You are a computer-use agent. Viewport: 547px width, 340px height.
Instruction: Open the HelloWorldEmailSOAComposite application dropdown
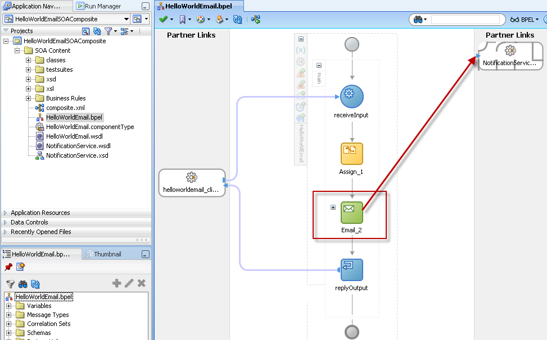(x=126, y=19)
